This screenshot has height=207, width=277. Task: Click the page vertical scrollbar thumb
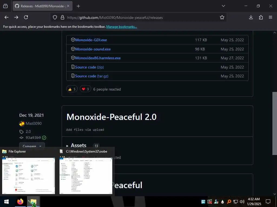click(275, 123)
